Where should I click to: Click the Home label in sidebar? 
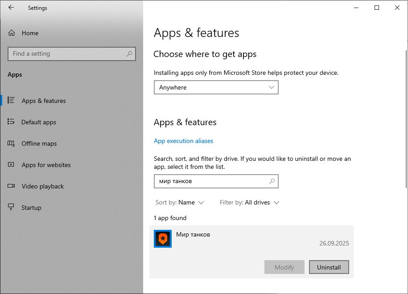[x=30, y=33]
